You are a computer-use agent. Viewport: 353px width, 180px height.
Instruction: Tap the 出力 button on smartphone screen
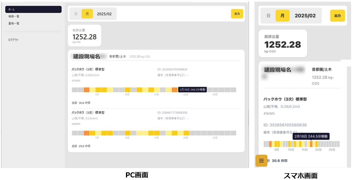click(x=337, y=16)
